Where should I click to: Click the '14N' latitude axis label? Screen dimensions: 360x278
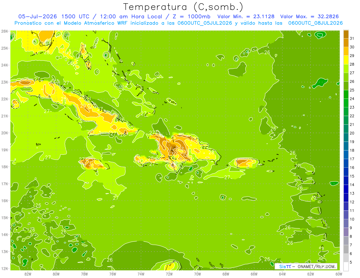[x=4, y=234]
